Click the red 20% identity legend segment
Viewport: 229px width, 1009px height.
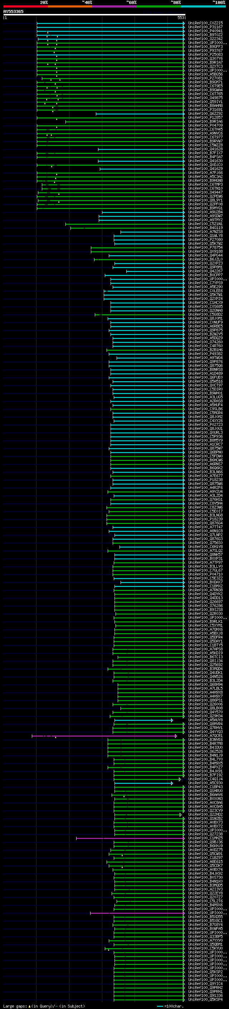pyautogui.click(x=25, y=6)
